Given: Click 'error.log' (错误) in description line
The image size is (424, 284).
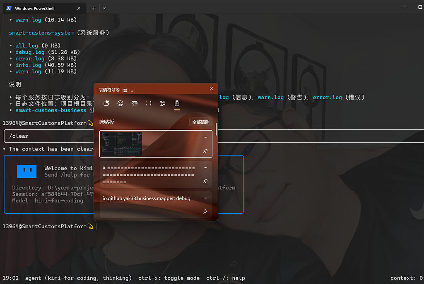Looking at the screenshot, I should (x=327, y=98).
